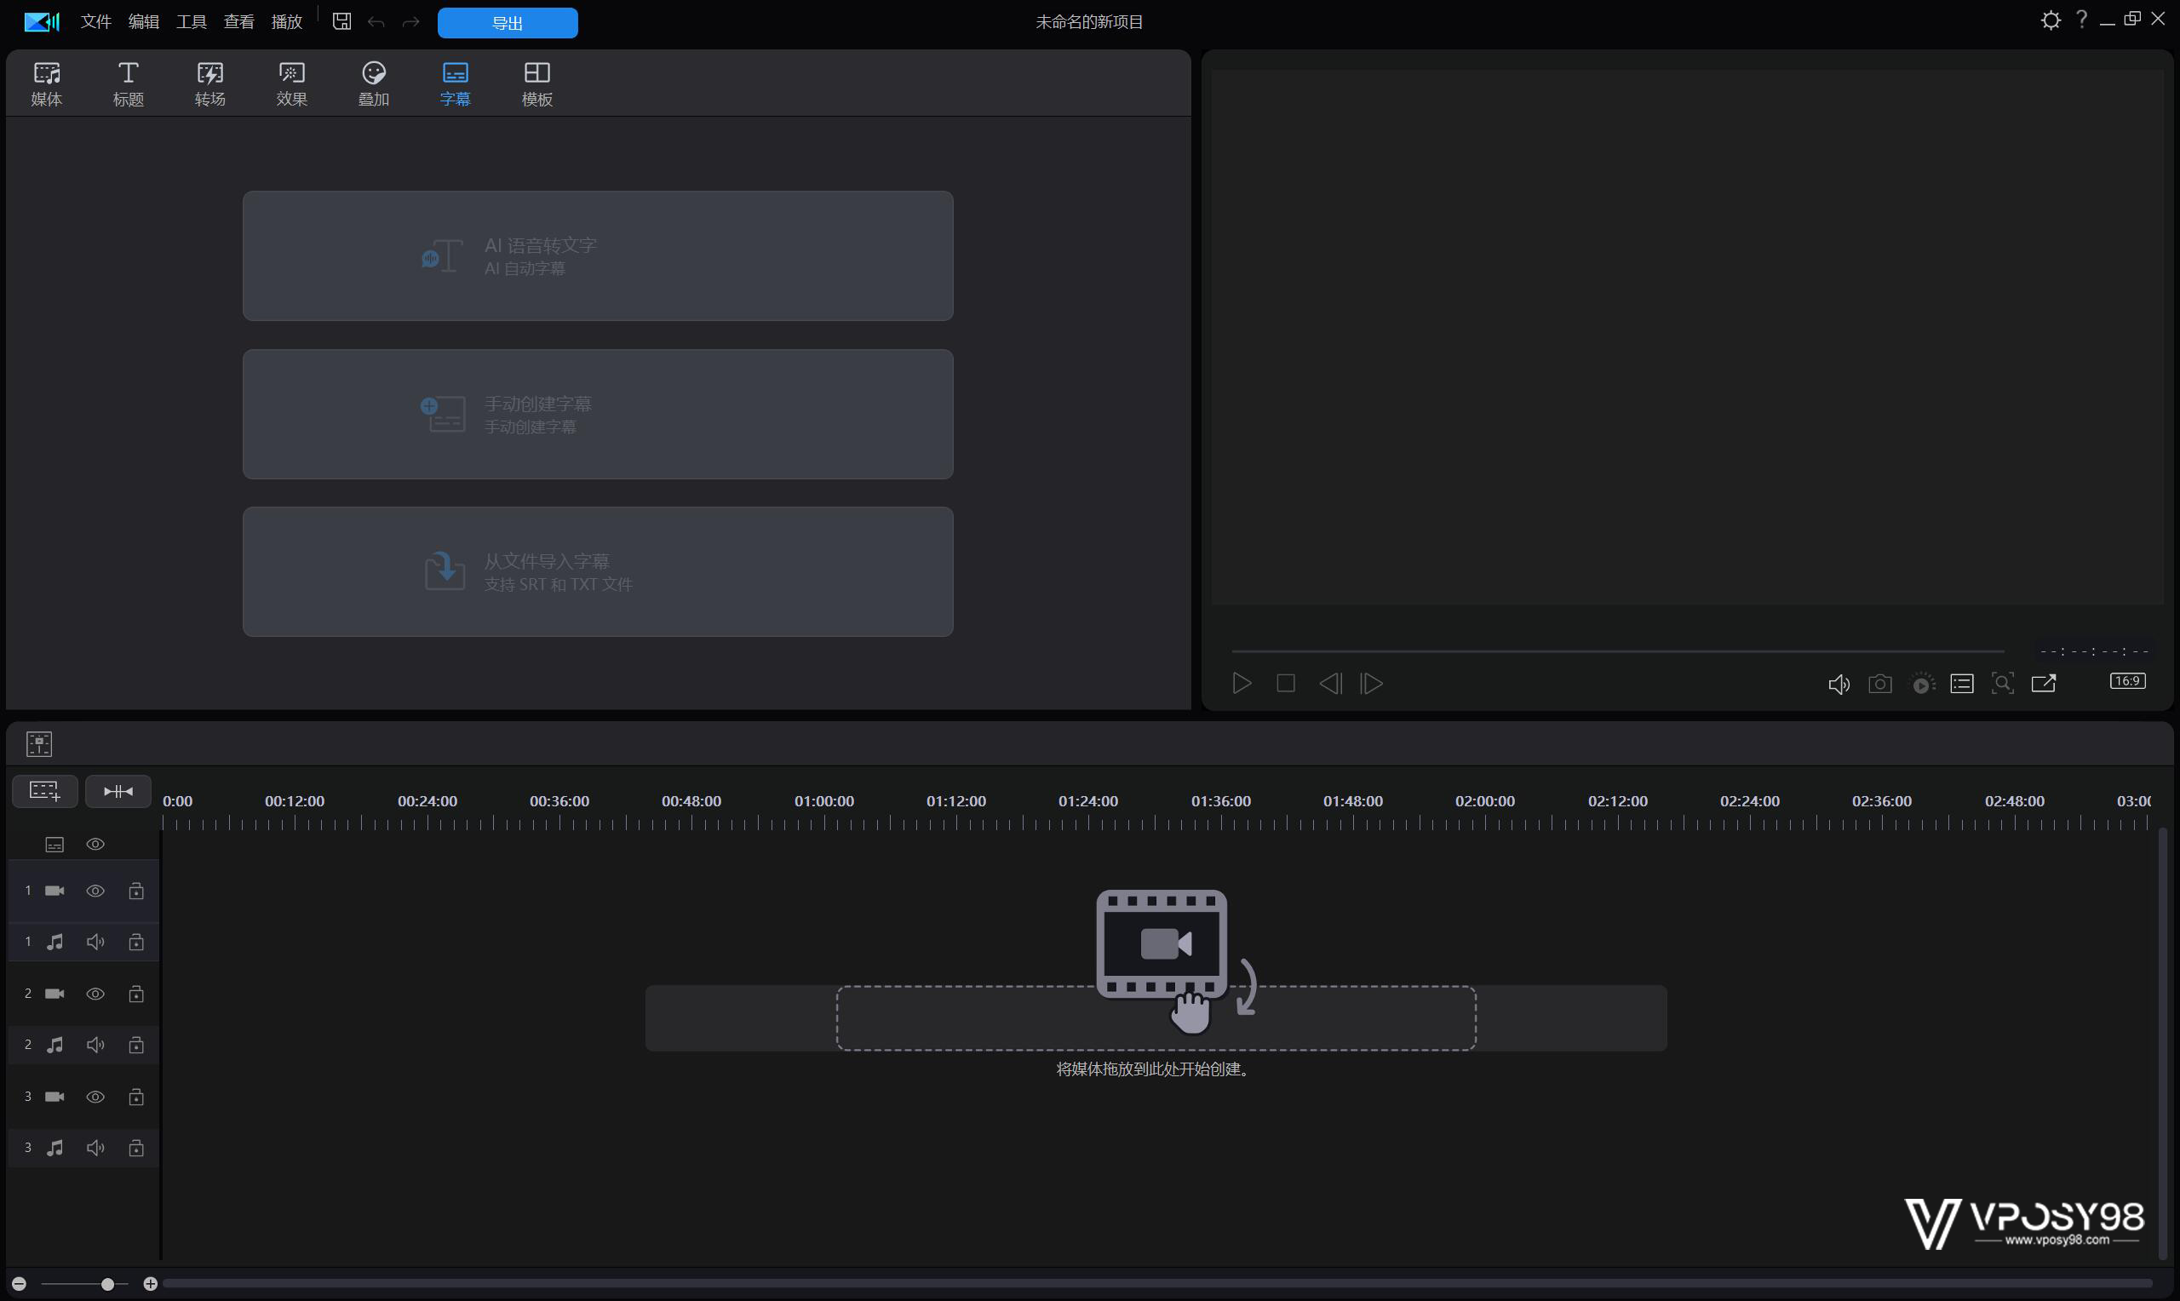Open the settings gear icon
The width and height of the screenshot is (2180, 1301).
[x=2051, y=20]
